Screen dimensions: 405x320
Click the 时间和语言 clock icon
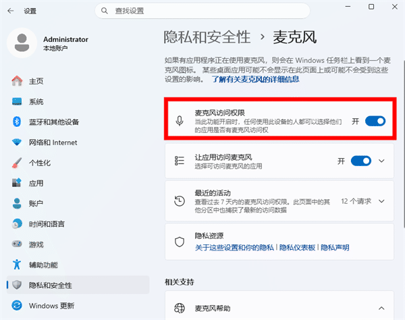tap(17, 223)
